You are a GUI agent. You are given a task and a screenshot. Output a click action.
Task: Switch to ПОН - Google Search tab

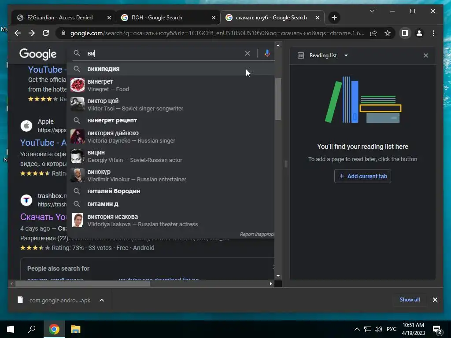[157, 18]
